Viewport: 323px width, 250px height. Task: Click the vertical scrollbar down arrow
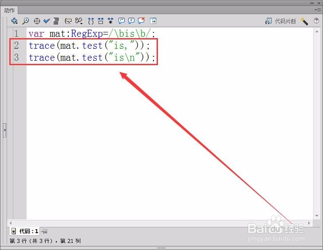pos(317,215)
